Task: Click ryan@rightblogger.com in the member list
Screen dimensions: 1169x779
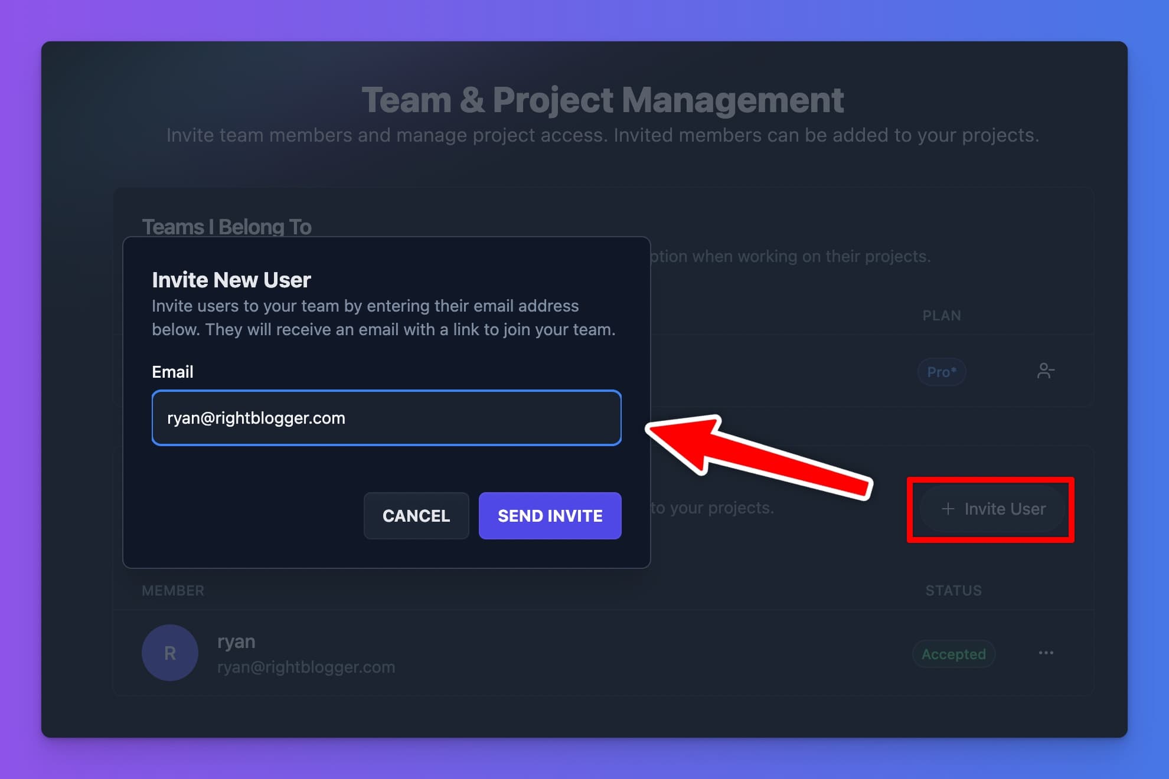Action: point(306,667)
